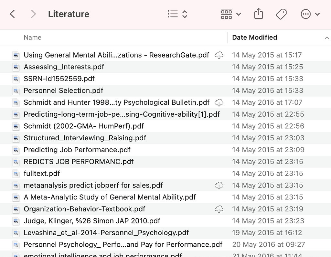Select file name Levashina_et_al-2014-Personnel_Psychology.pdf
The image size is (331, 257).
[106, 232]
